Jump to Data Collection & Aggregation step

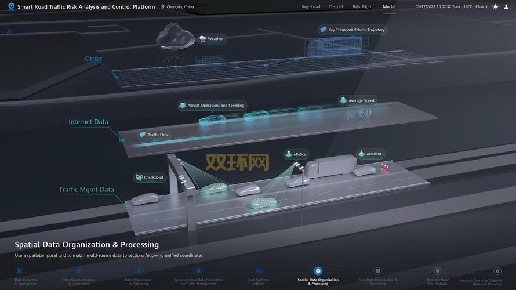[x=19, y=271]
